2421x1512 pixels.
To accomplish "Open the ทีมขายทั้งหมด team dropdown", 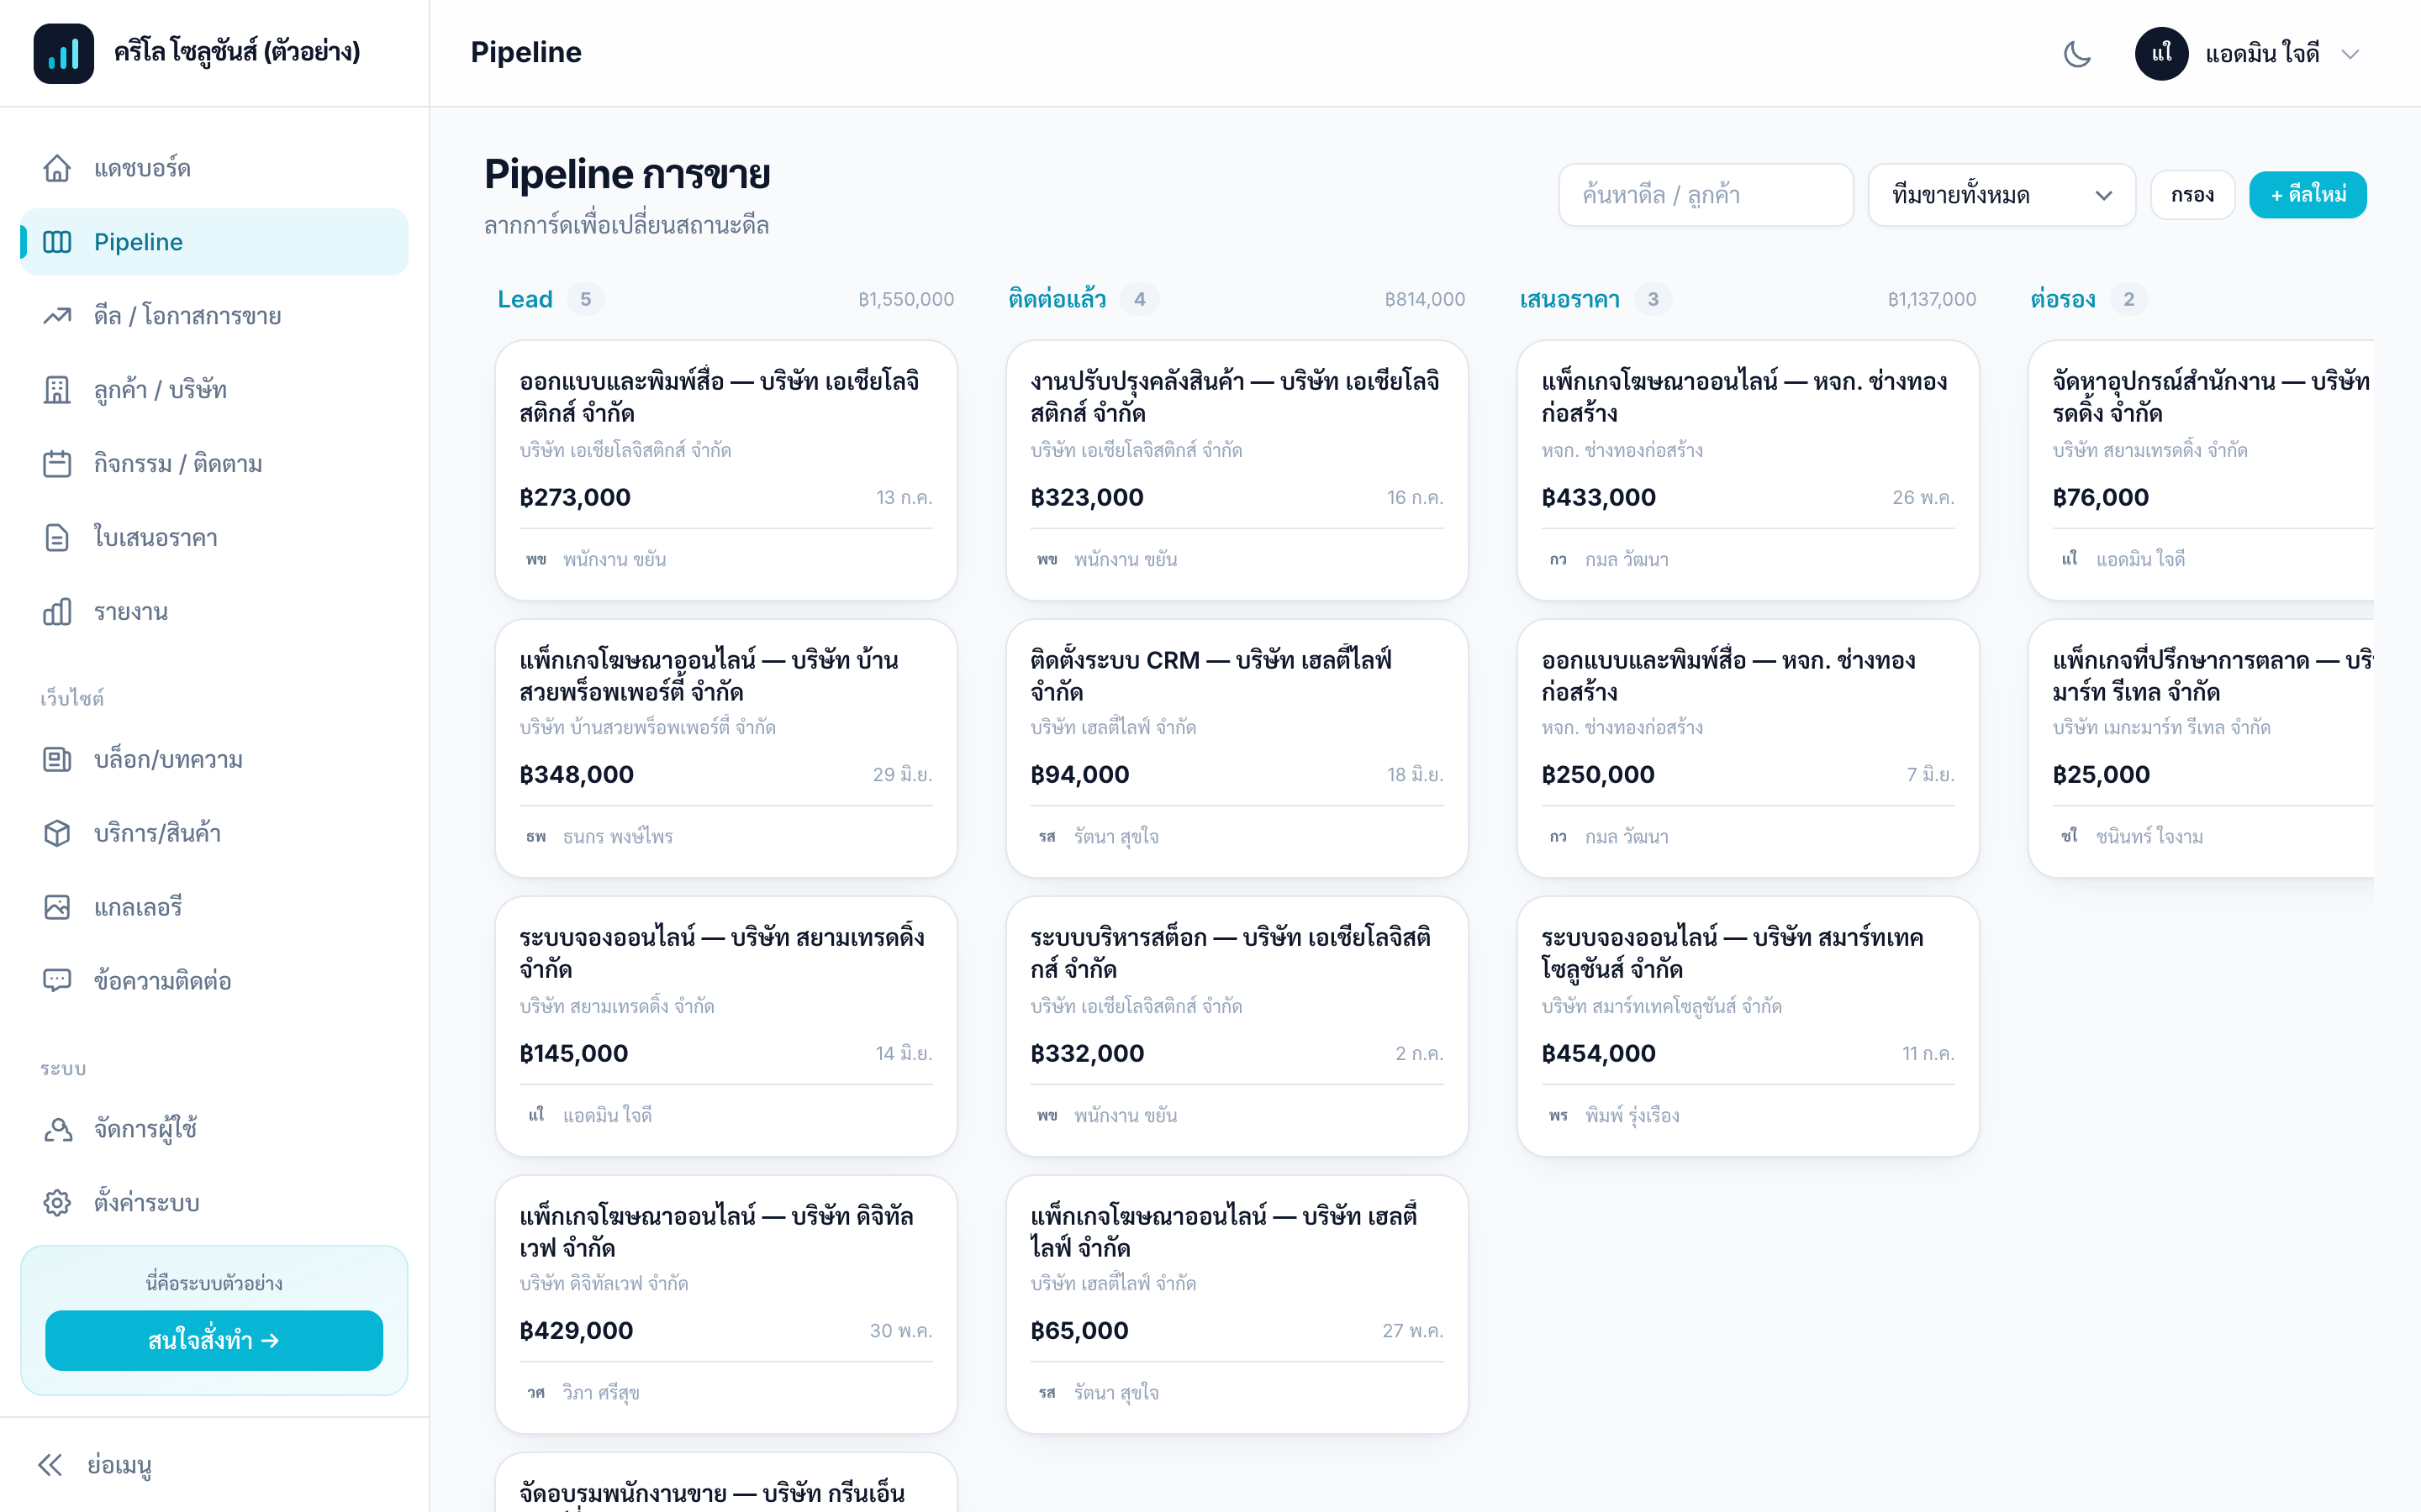I will coord(2001,195).
